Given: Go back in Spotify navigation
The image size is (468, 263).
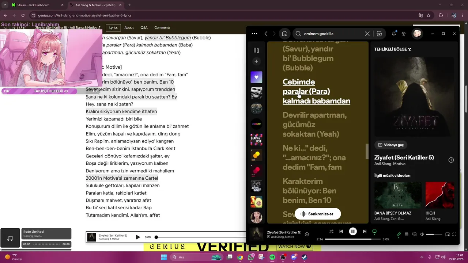Looking at the screenshot, I should click(x=266, y=34).
